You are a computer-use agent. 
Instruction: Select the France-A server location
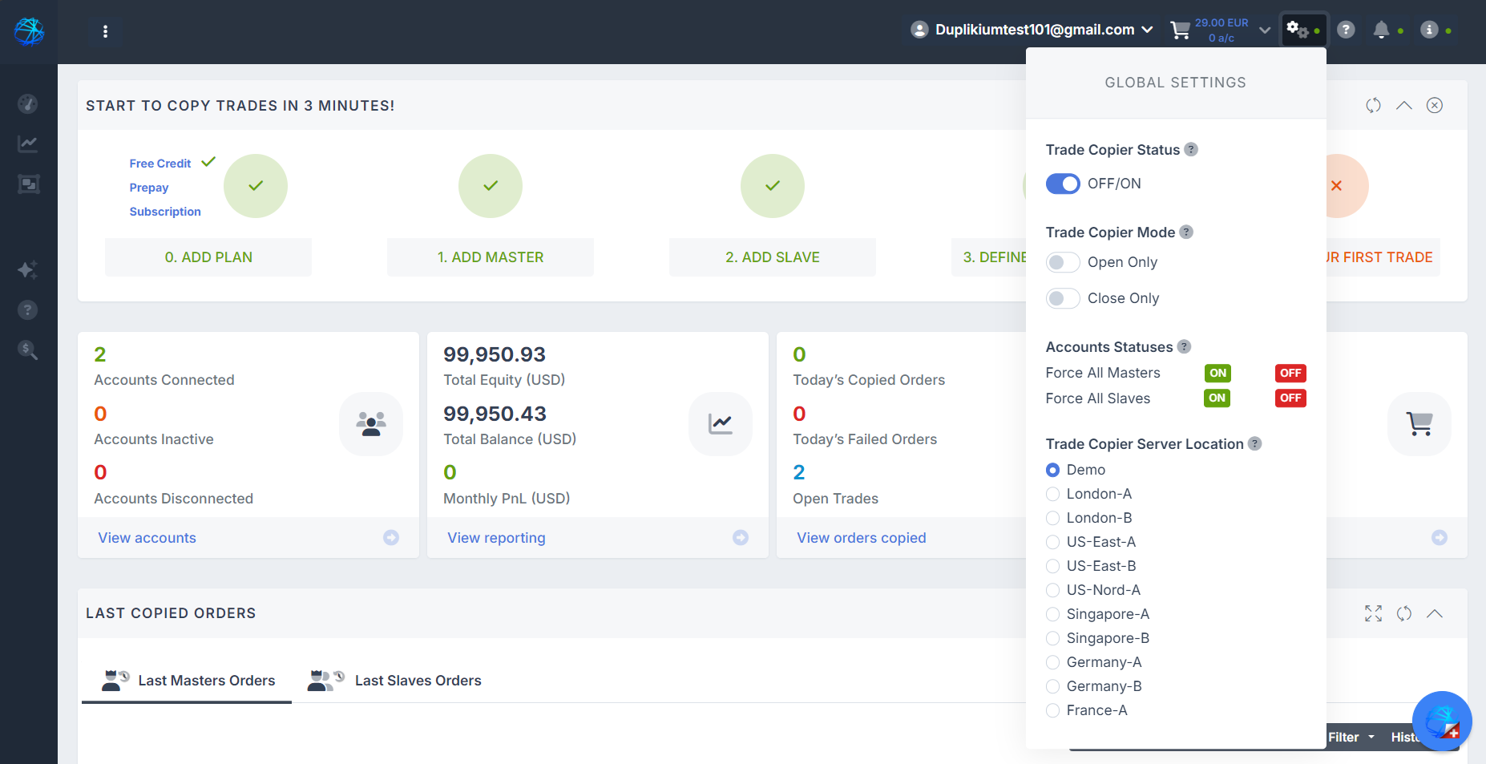coord(1053,710)
